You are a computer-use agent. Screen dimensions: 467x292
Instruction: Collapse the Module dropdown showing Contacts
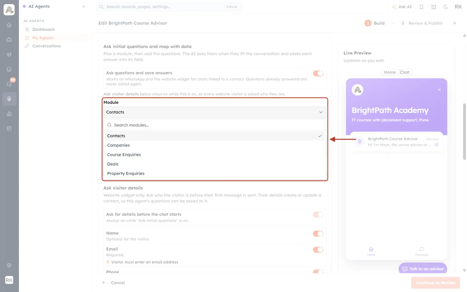[x=215, y=112]
